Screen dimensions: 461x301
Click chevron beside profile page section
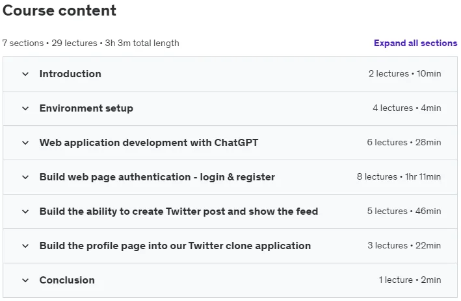pyautogui.click(x=25, y=246)
